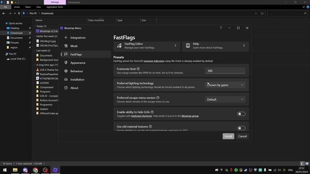The height and width of the screenshot is (174, 310).
Task: Open the Home ribbon tab in Explorer
Action: (x=17, y=7)
